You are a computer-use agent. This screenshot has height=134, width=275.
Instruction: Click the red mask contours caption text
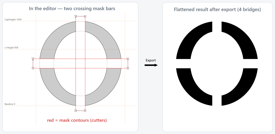(77, 120)
